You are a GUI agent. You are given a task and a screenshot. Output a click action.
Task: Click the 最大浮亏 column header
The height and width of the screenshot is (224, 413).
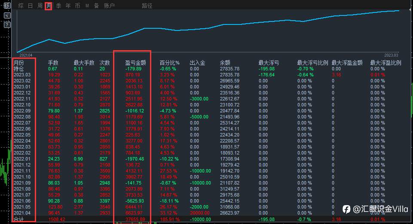[269, 63]
